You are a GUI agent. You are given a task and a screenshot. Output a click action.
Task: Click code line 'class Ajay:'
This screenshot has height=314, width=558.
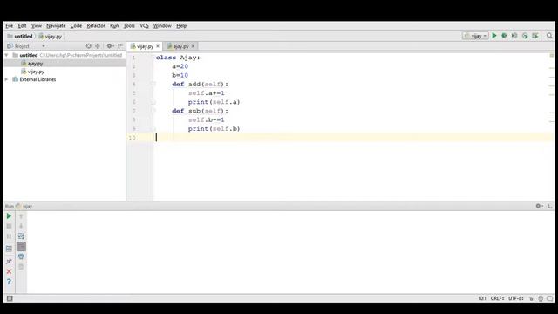tap(178, 58)
